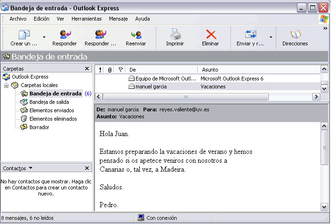Screen dimensions: 331x224
Task: Click the Elementos eliminados trash icon
Action: [24, 119]
